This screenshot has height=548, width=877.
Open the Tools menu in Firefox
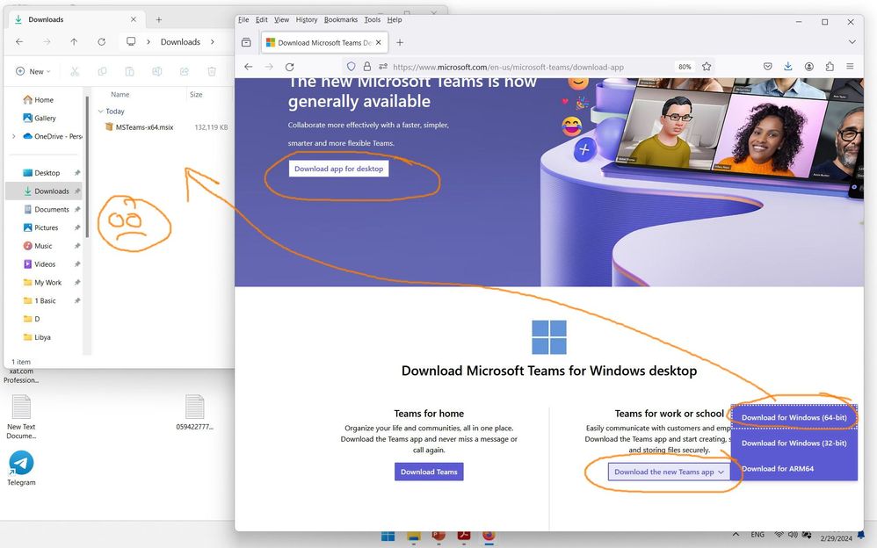point(372,19)
